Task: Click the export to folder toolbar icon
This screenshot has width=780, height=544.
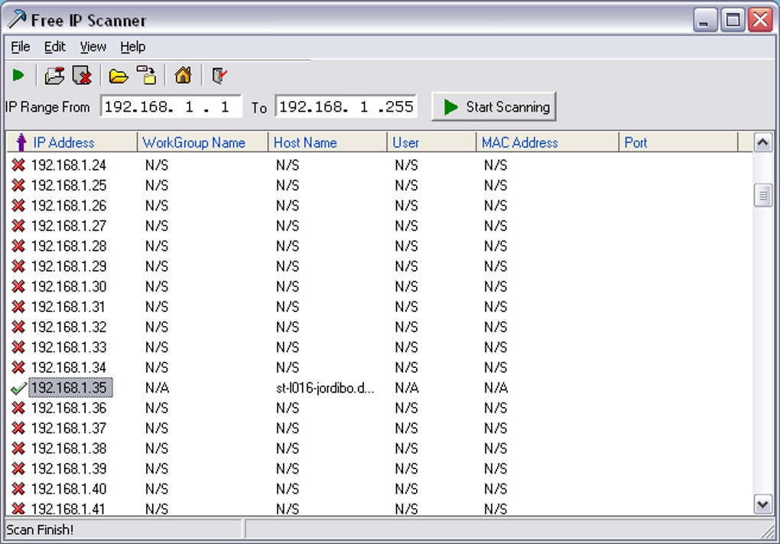Action: 147,75
